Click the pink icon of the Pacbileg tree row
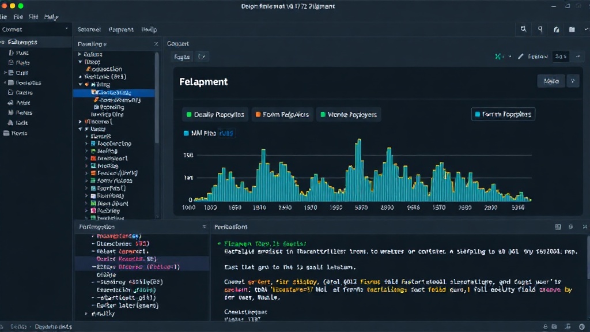 click(93, 211)
